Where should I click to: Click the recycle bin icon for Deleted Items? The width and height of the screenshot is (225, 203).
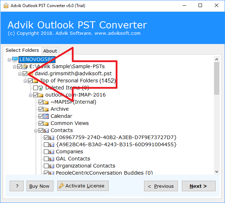pos(41,88)
